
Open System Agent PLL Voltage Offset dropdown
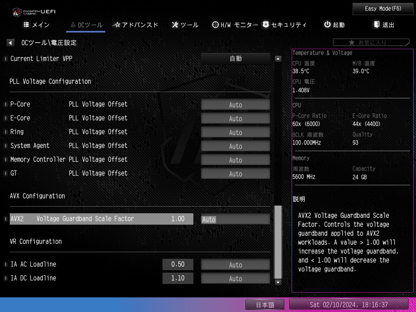(236, 146)
